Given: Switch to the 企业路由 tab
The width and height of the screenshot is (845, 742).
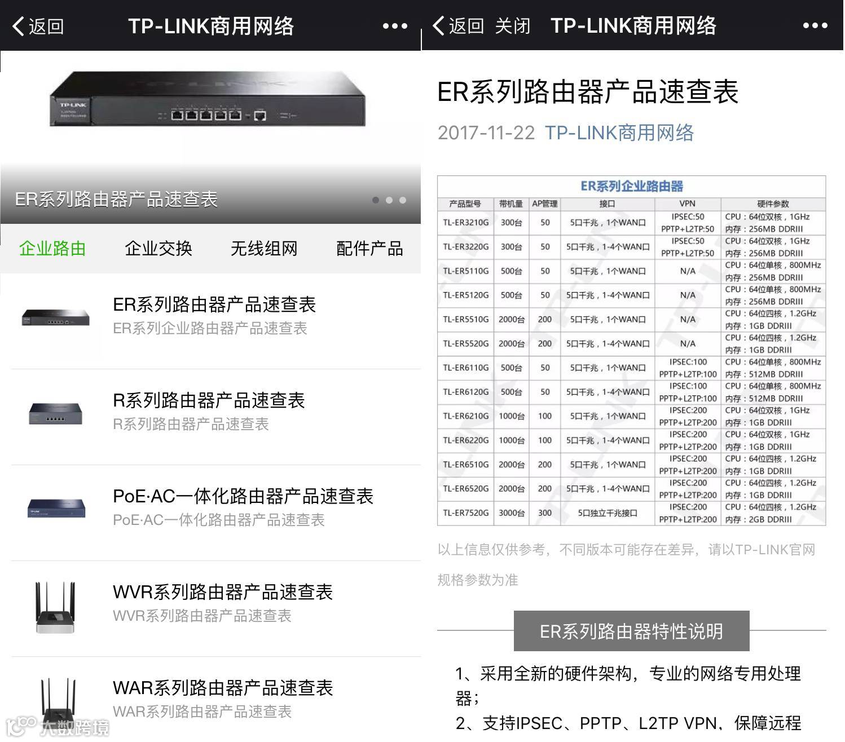Looking at the screenshot, I should click(52, 248).
